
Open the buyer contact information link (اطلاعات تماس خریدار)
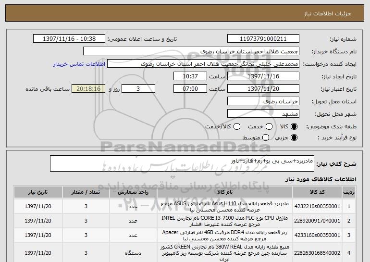pyautogui.click(x=79, y=64)
